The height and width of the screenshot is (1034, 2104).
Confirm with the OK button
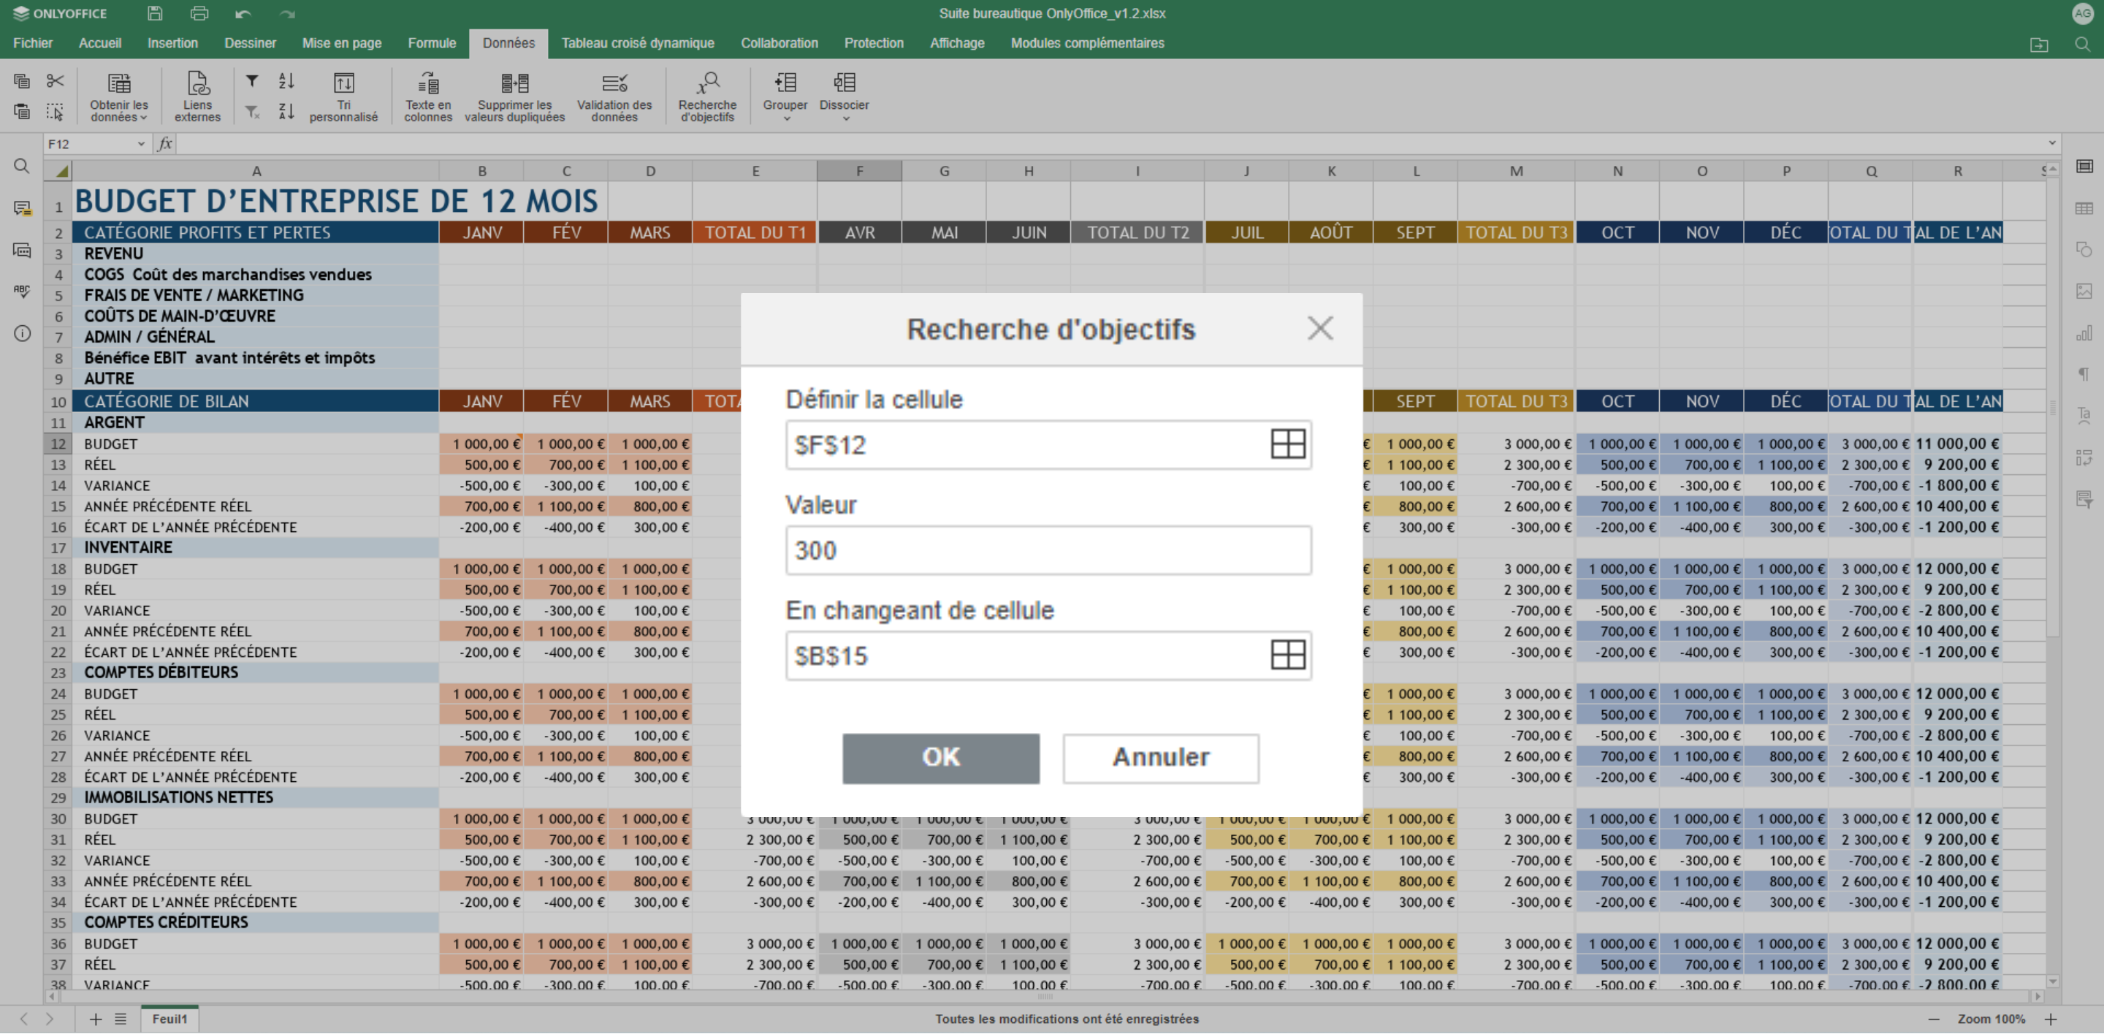pyautogui.click(x=940, y=758)
